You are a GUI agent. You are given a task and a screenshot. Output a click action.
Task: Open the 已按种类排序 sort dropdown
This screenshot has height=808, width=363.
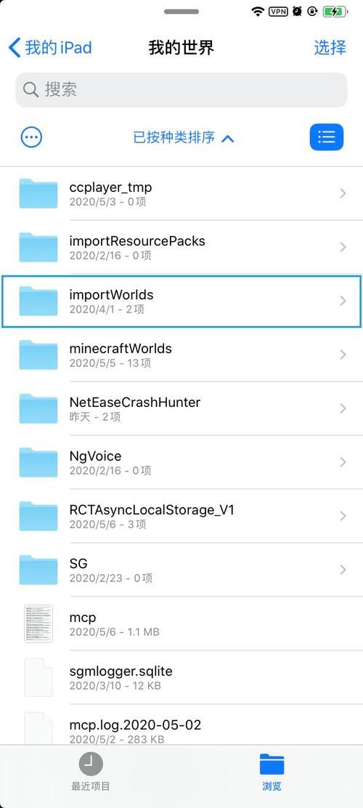coord(183,137)
